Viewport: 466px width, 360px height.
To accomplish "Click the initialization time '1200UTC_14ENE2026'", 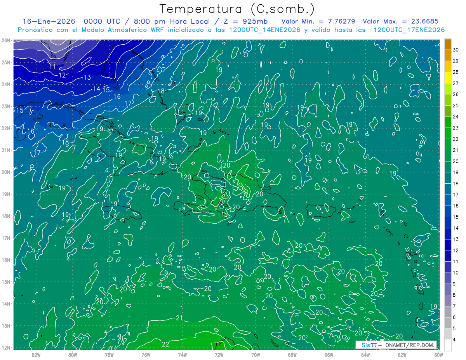I will coord(265,30).
